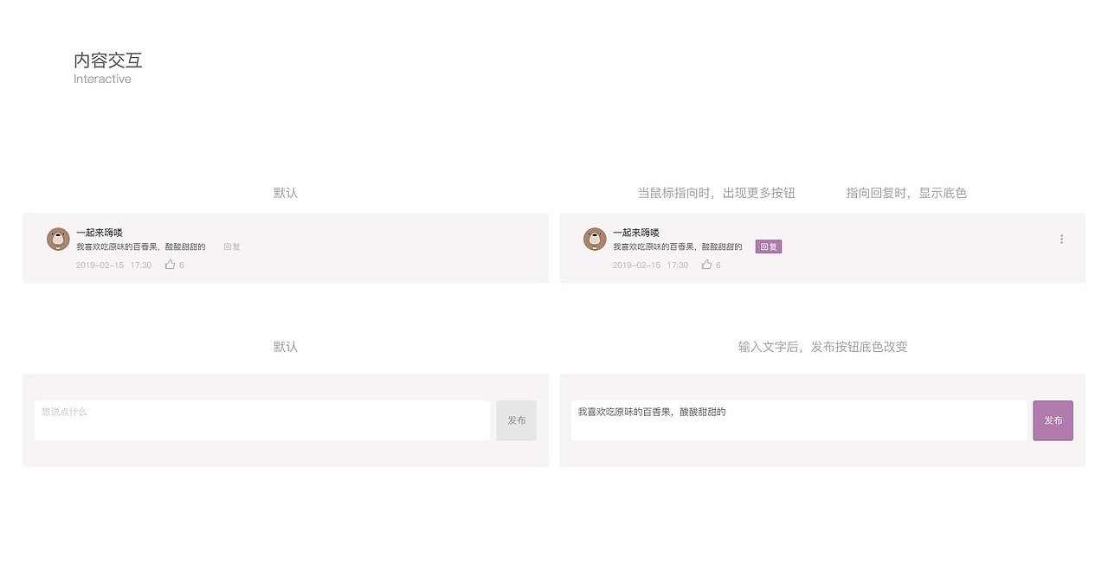Click the like count 6 beside the thumbs-up
The width and height of the screenshot is (1108, 582).
(x=183, y=265)
